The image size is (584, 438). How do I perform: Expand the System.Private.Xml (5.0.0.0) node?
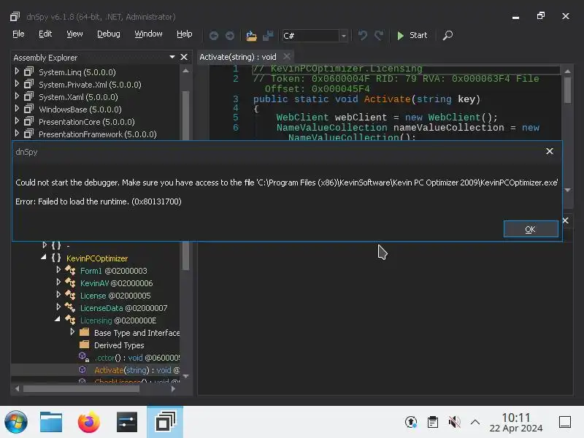pyautogui.click(x=17, y=83)
